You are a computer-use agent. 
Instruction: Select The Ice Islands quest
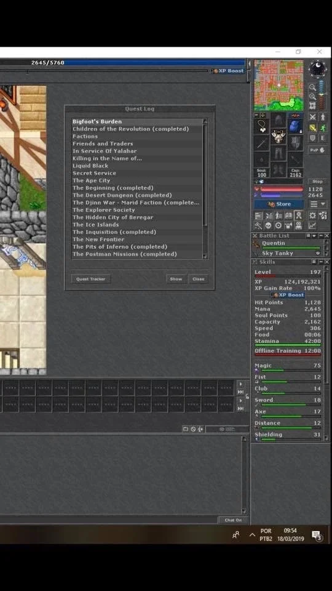pos(137,225)
